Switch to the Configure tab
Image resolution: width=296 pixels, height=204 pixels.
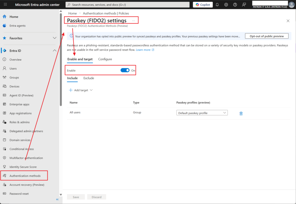click(105, 59)
